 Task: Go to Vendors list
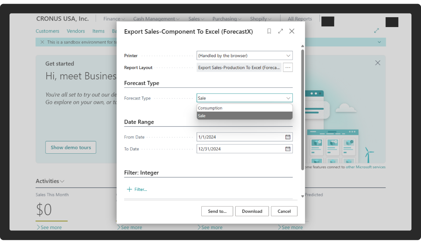tap(76, 31)
